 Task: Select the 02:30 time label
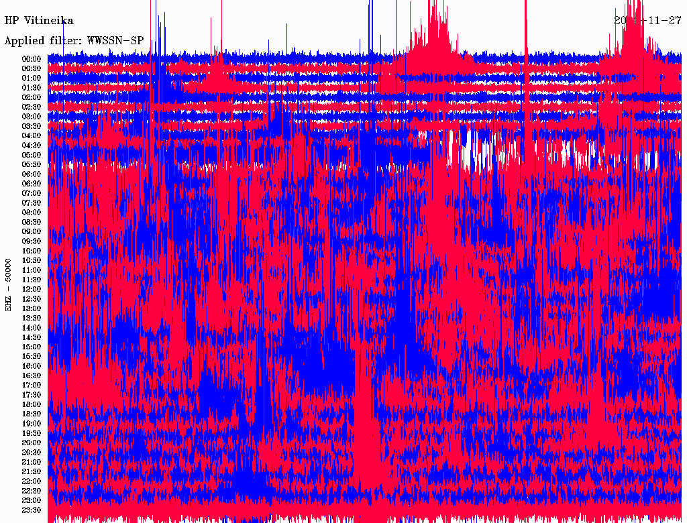click(x=32, y=107)
